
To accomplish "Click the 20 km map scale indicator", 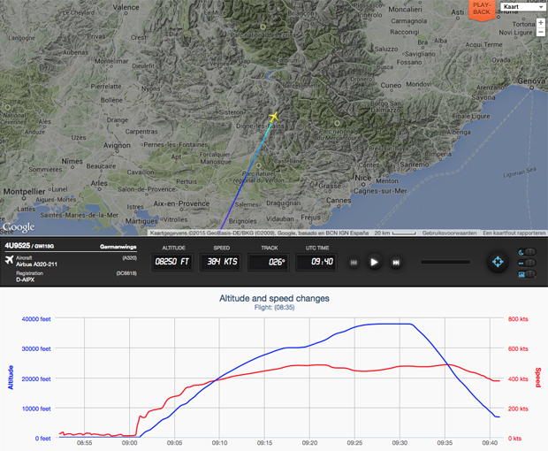I will (395, 233).
